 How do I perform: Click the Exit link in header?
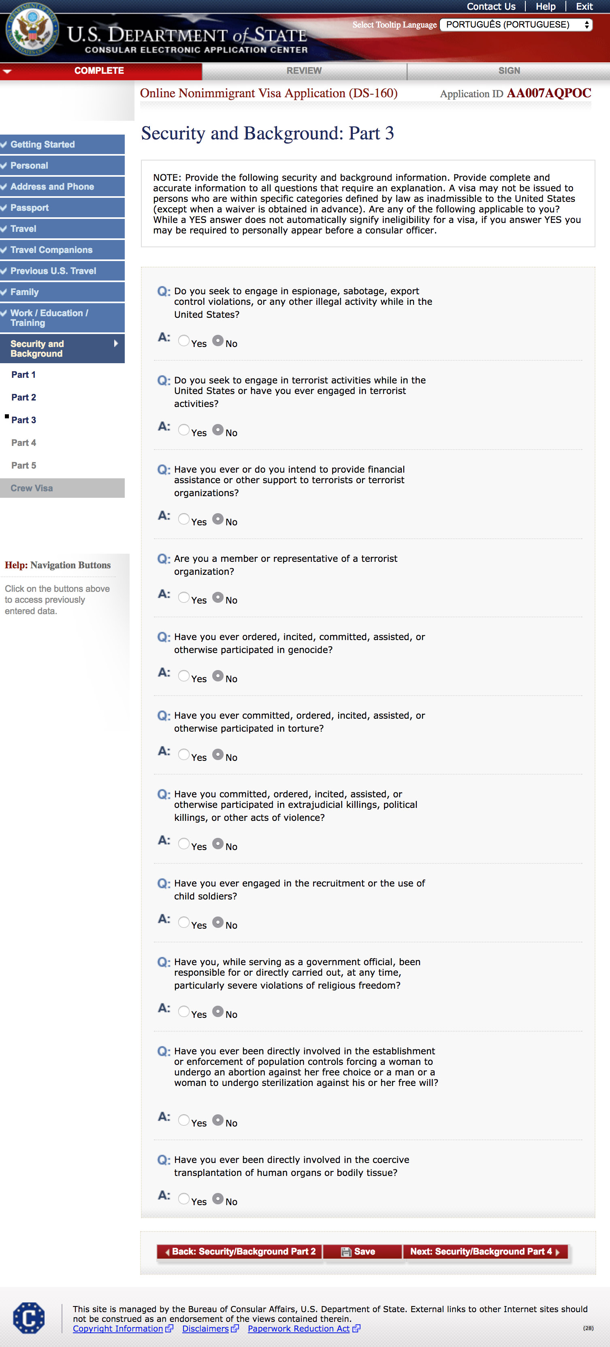click(584, 6)
